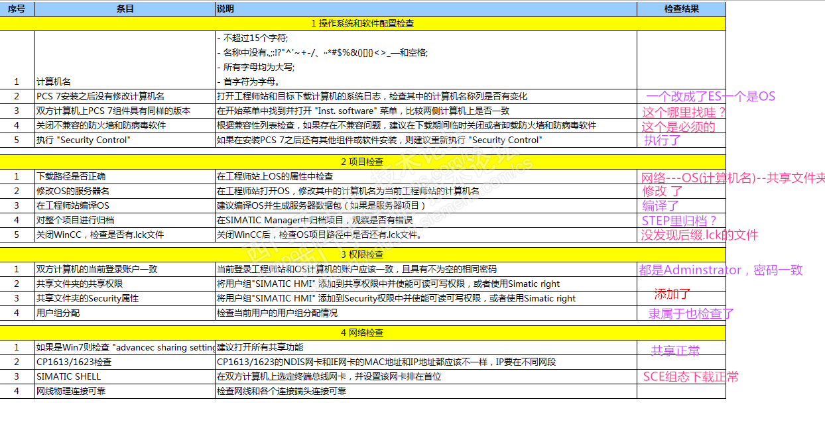Select cell 共享文件夹的Security属性
The width and height of the screenshot is (825, 430).
coord(125,298)
